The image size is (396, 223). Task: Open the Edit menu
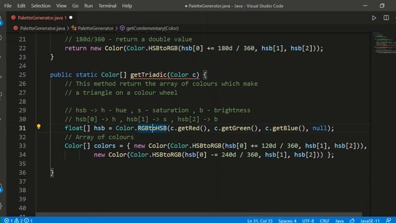[x=21, y=6]
